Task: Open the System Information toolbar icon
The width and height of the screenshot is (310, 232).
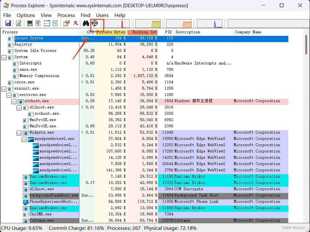Action: [30, 23]
